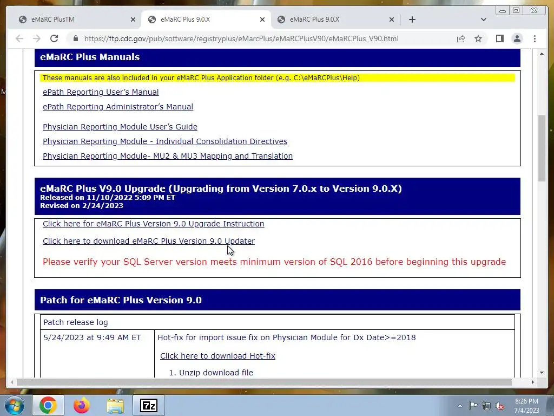Open Action Center flag icon
Viewport: 554px width, 416px height.
(473, 406)
